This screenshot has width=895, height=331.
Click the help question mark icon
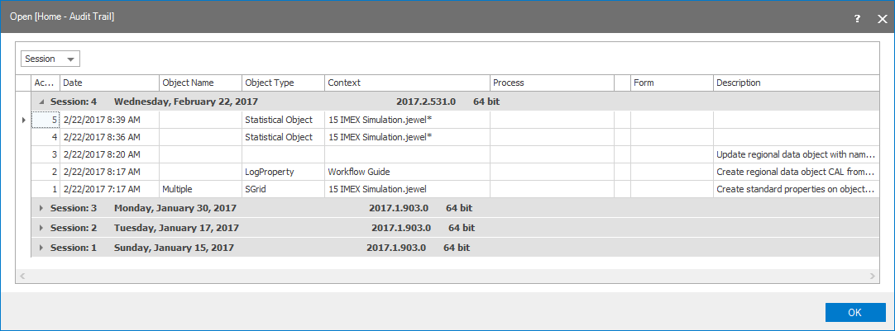point(858,17)
